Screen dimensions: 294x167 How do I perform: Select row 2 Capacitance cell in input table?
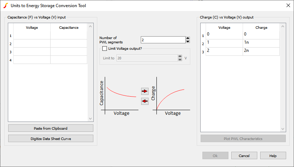tap(69, 44)
